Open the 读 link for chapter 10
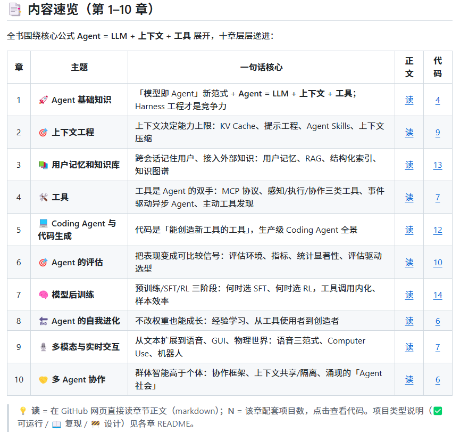 pos(409,380)
